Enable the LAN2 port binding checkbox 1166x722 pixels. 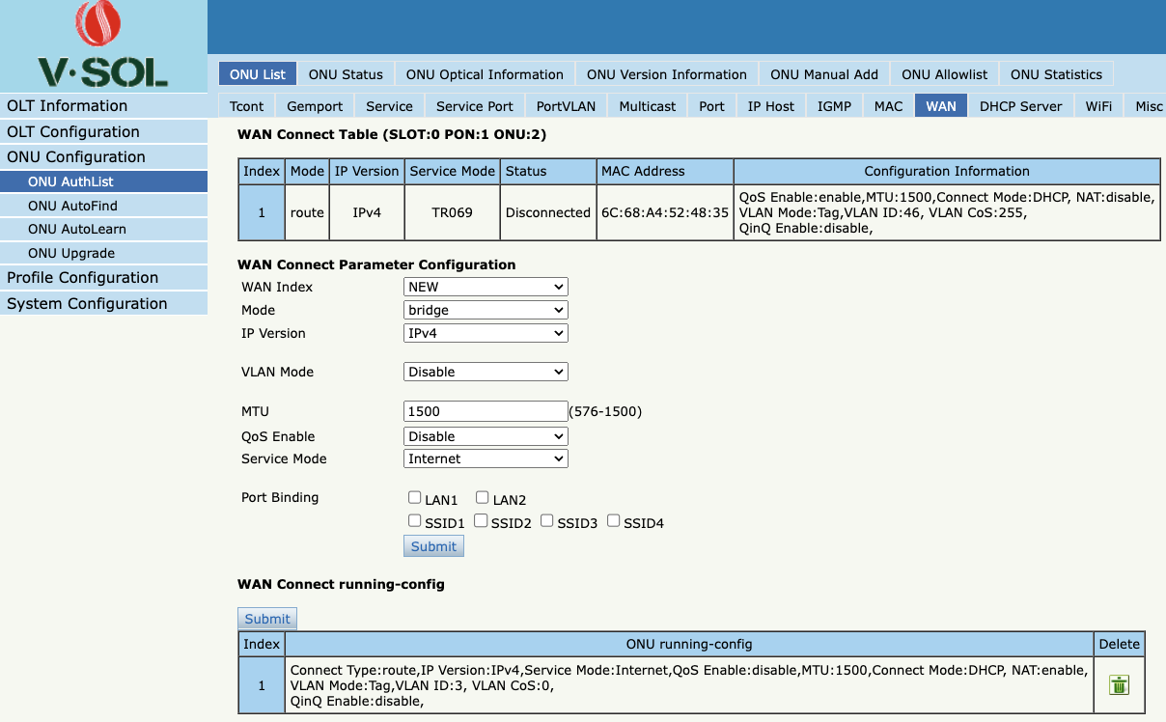(482, 498)
